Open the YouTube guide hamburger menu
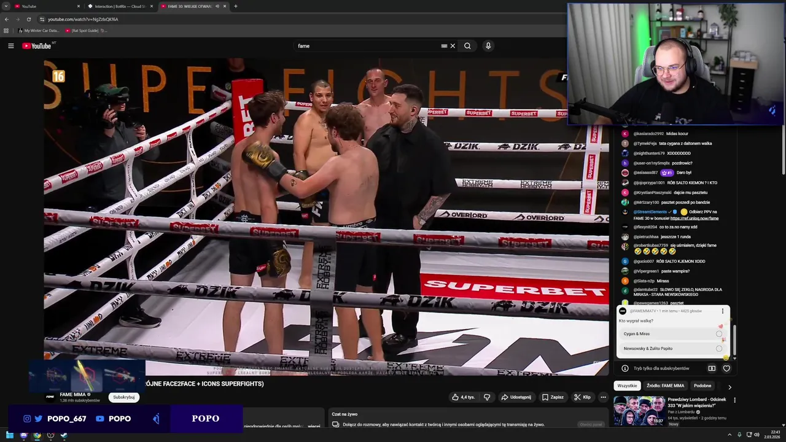The image size is (786, 442). pyautogui.click(x=10, y=46)
